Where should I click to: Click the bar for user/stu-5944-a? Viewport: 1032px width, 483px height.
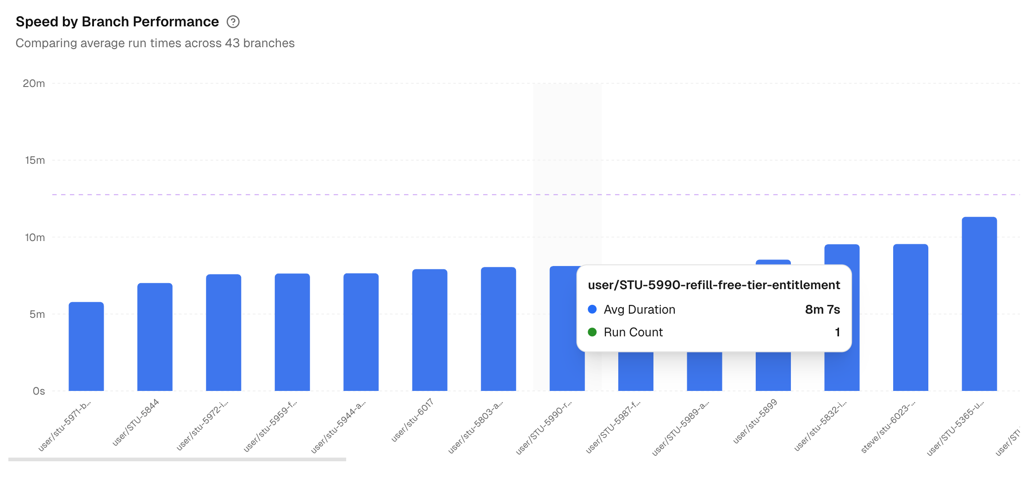(x=361, y=333)
